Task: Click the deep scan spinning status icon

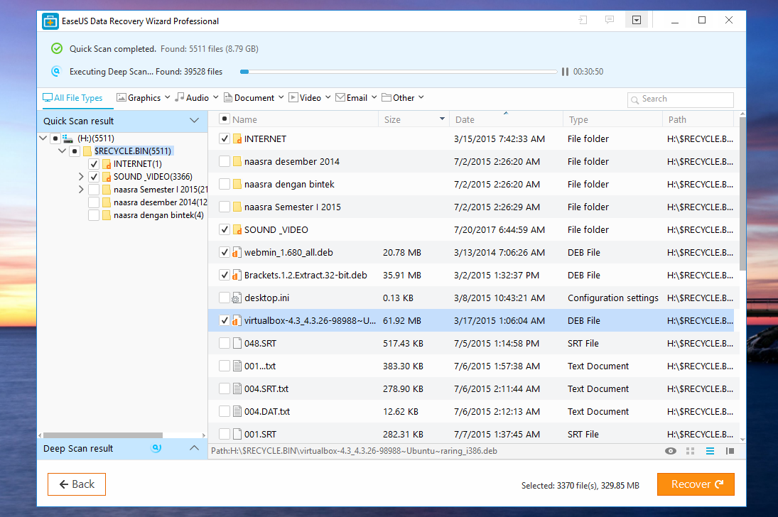Action: click(57, 72)
